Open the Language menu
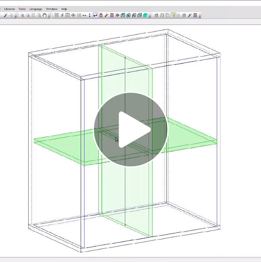261x262 pixels. [36, 9]
